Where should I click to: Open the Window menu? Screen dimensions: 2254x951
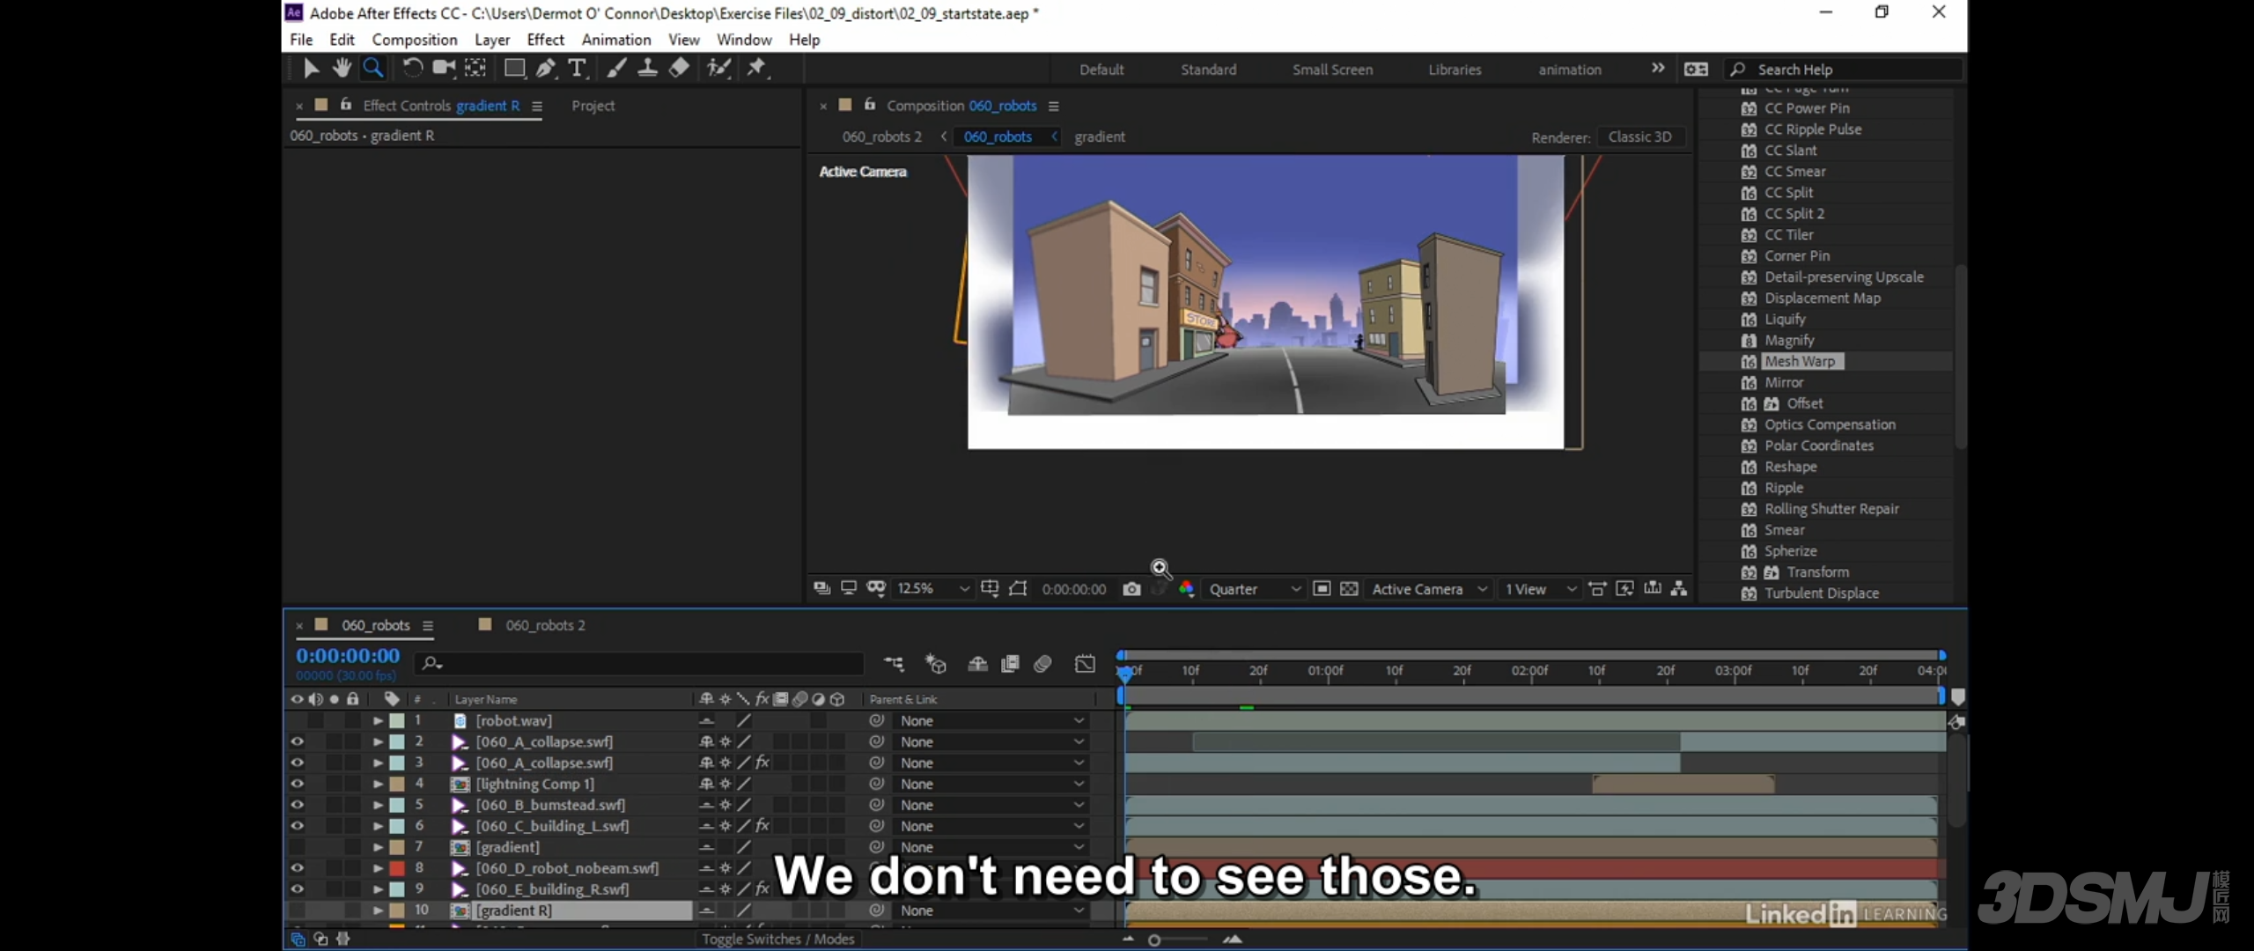(743, 40)
